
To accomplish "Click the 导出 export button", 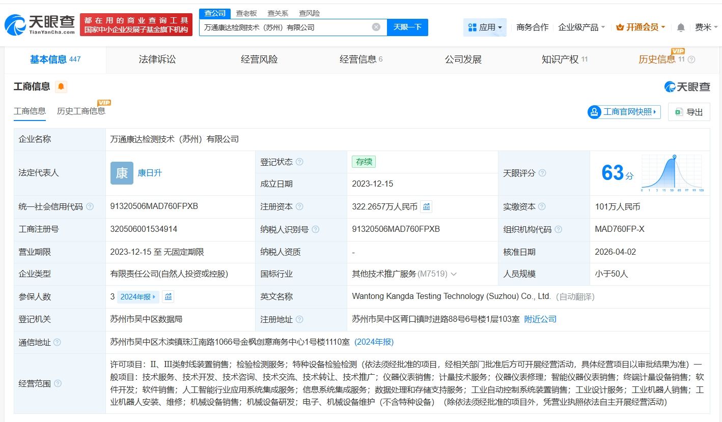I will point(689,112).
